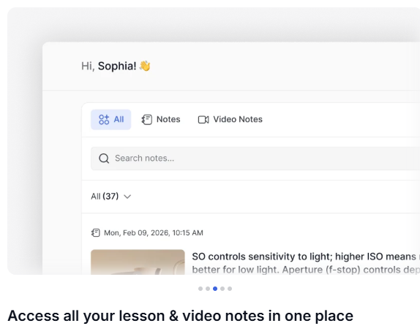Expand the All (37) filter dropdown
420x334 pixels.
tap(111, 197)
